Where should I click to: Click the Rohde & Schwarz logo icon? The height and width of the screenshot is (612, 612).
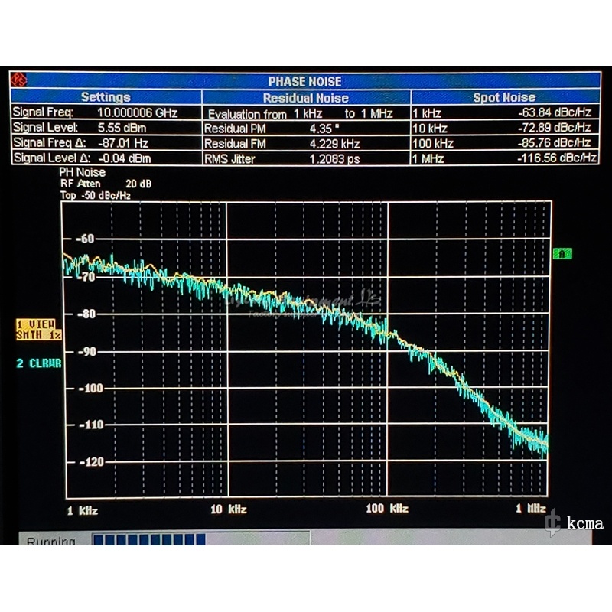click(19, 80)
